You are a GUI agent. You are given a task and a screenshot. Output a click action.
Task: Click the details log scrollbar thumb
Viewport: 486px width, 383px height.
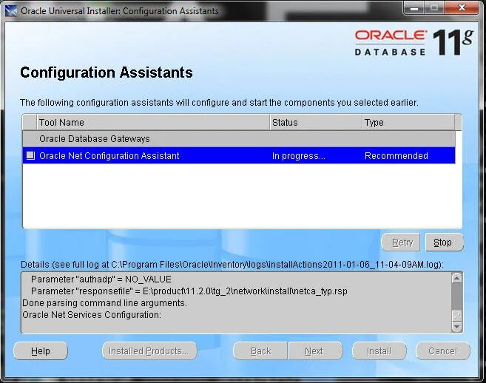pyautogui.click(x=457, y=316)
